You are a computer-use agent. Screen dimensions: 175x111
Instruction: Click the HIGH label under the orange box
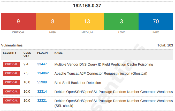click(53, 33)
